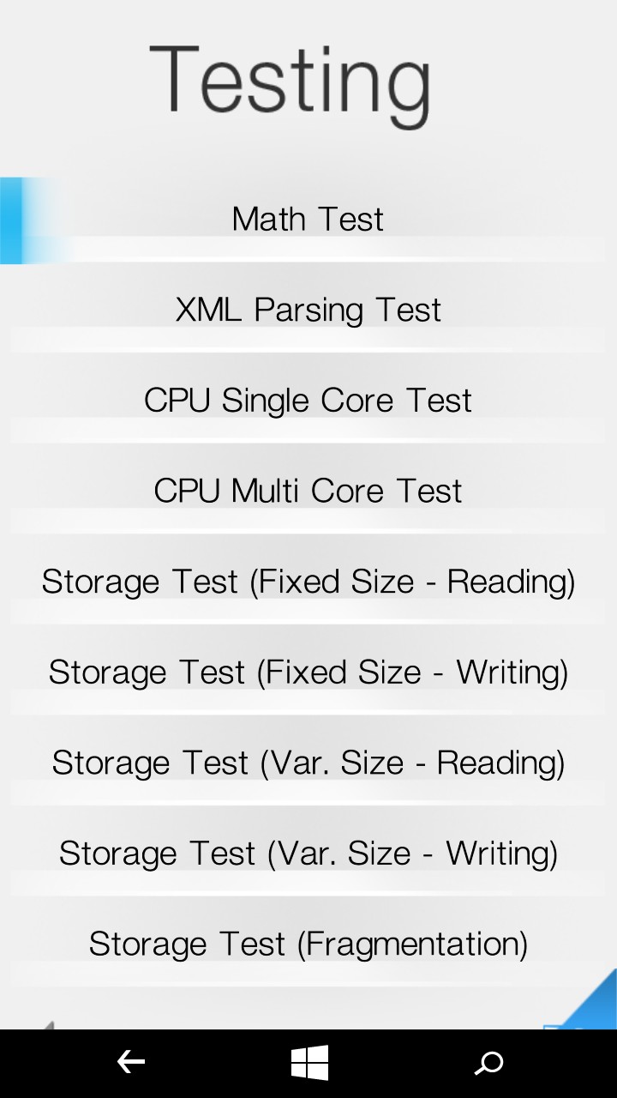
Task: Click the progress bar below Storage Test (Fragmentation)
Action: (308, 974)
